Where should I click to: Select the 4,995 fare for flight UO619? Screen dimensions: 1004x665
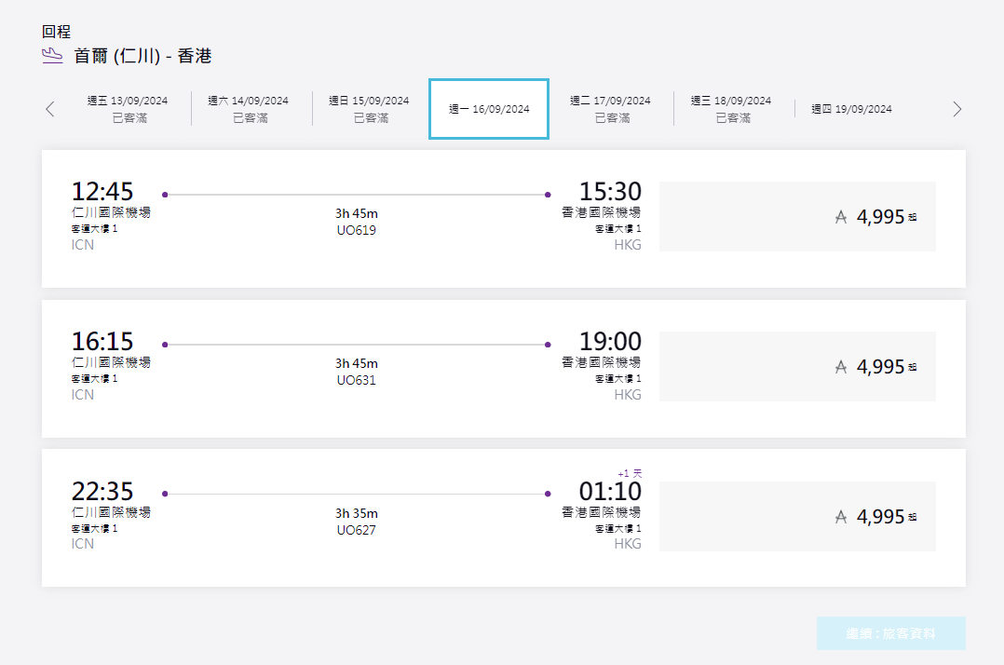(797, 216)
